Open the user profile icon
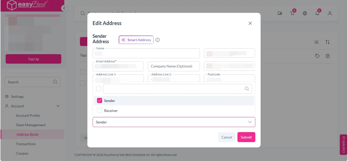Screen dimensions: 348x161 330,13
